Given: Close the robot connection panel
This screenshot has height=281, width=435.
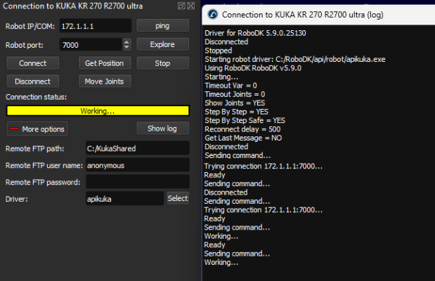Looking at the screenshot, I should pyautogui.click(x=190, y=6).
